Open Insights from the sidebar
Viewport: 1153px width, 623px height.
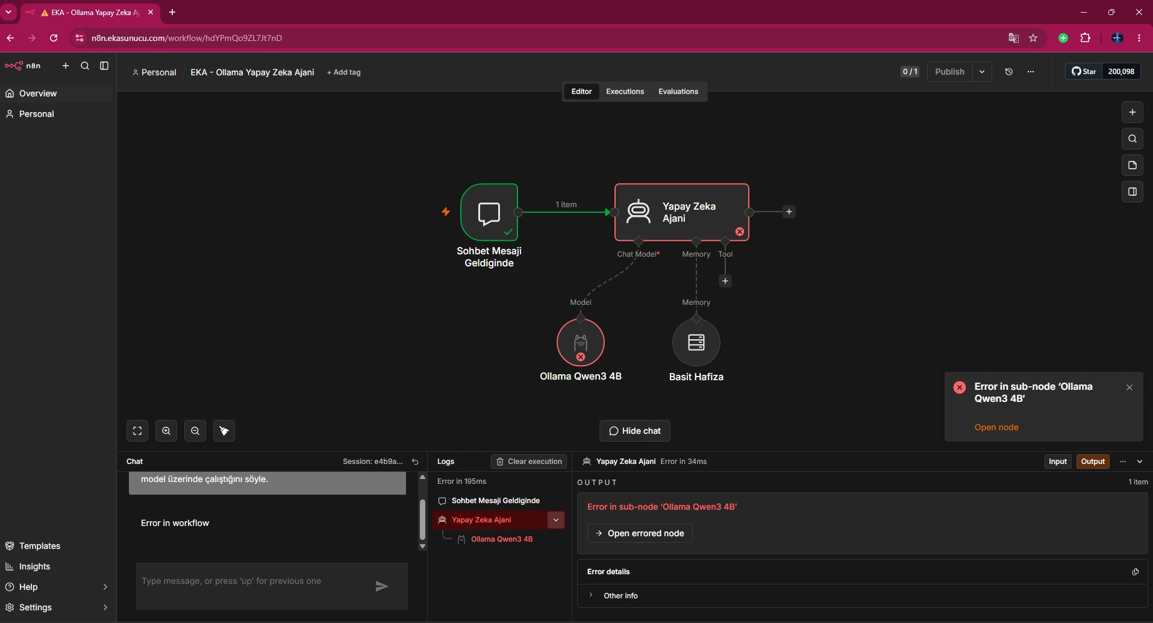tap(57, 566)
